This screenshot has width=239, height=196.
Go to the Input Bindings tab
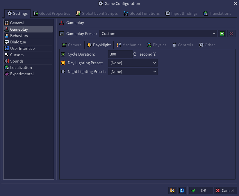coord(181,13)
